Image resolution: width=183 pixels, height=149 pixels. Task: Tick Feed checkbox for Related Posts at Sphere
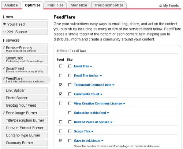60,122
